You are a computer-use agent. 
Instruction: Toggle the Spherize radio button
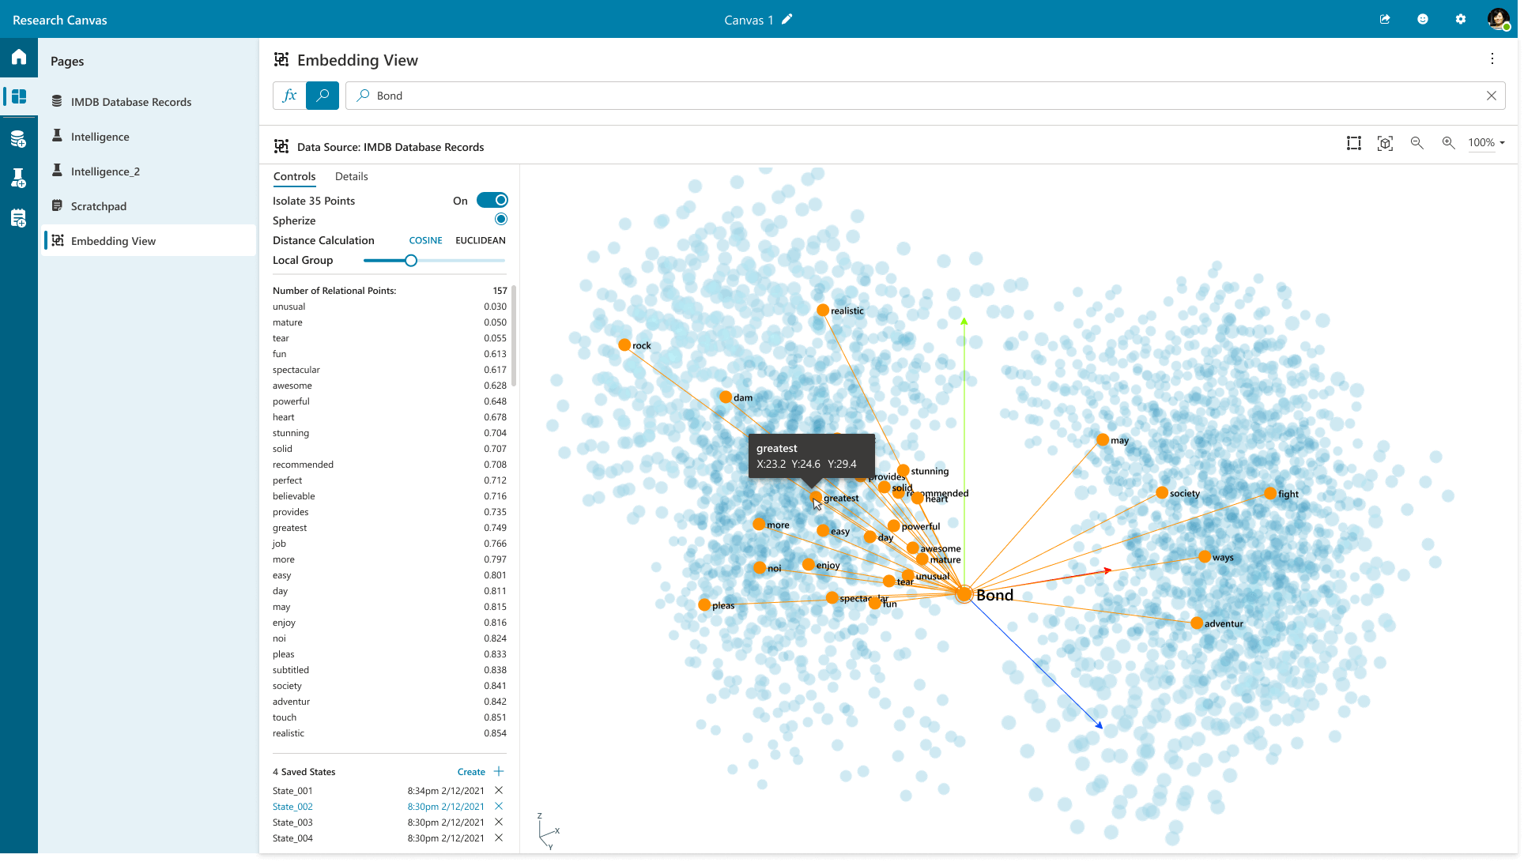(500, 220)
